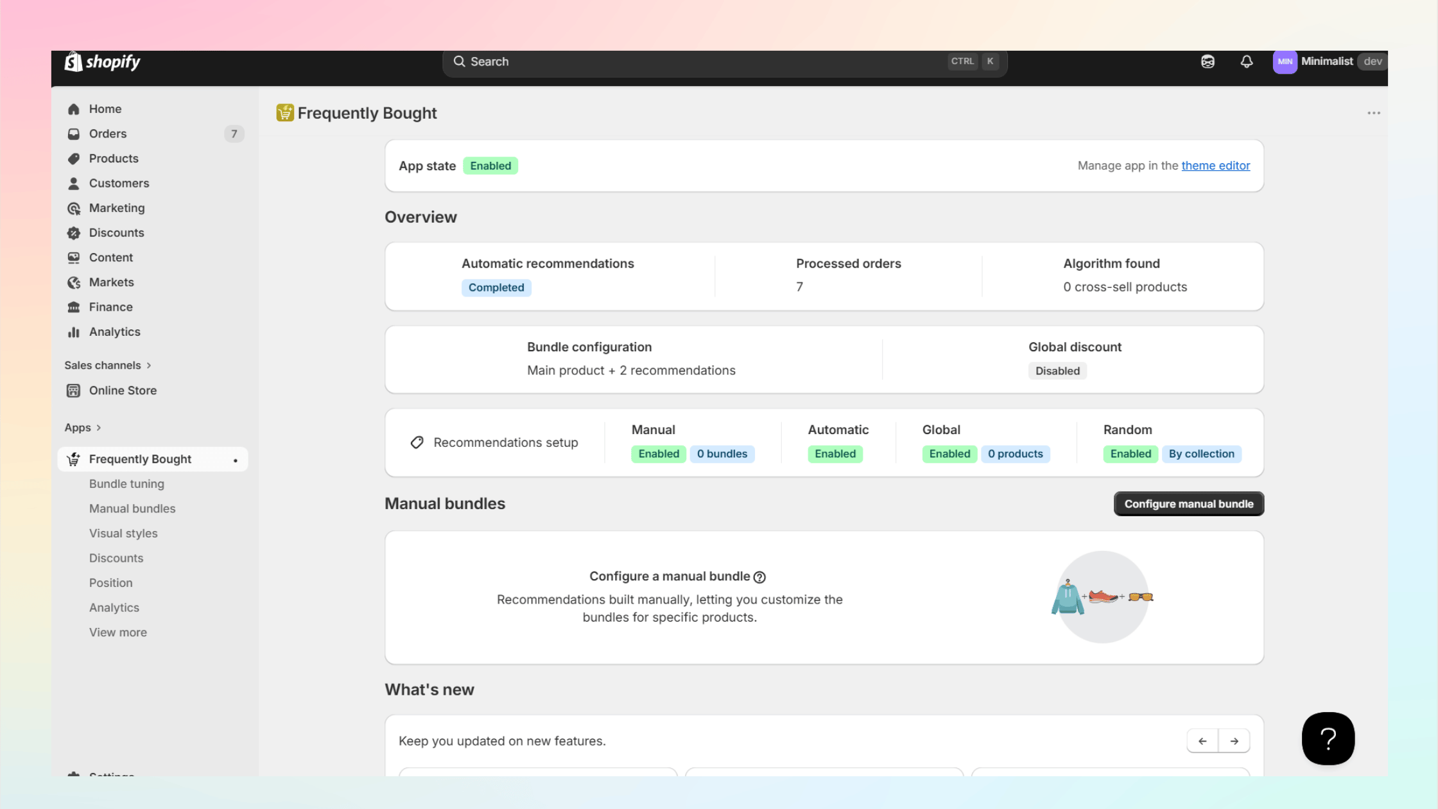The height and width of the screenshot is (809, 1438).
Task: Click the Marketing target icon
Action: 74,208
